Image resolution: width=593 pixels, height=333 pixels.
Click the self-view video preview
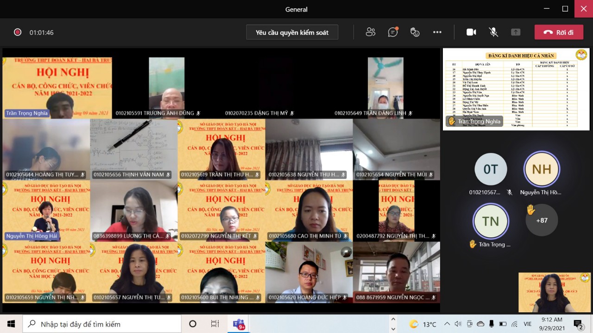tap(555, 292)
